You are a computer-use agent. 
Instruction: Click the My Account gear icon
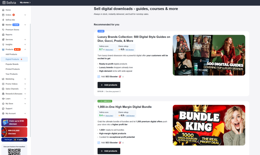(3, 113)
